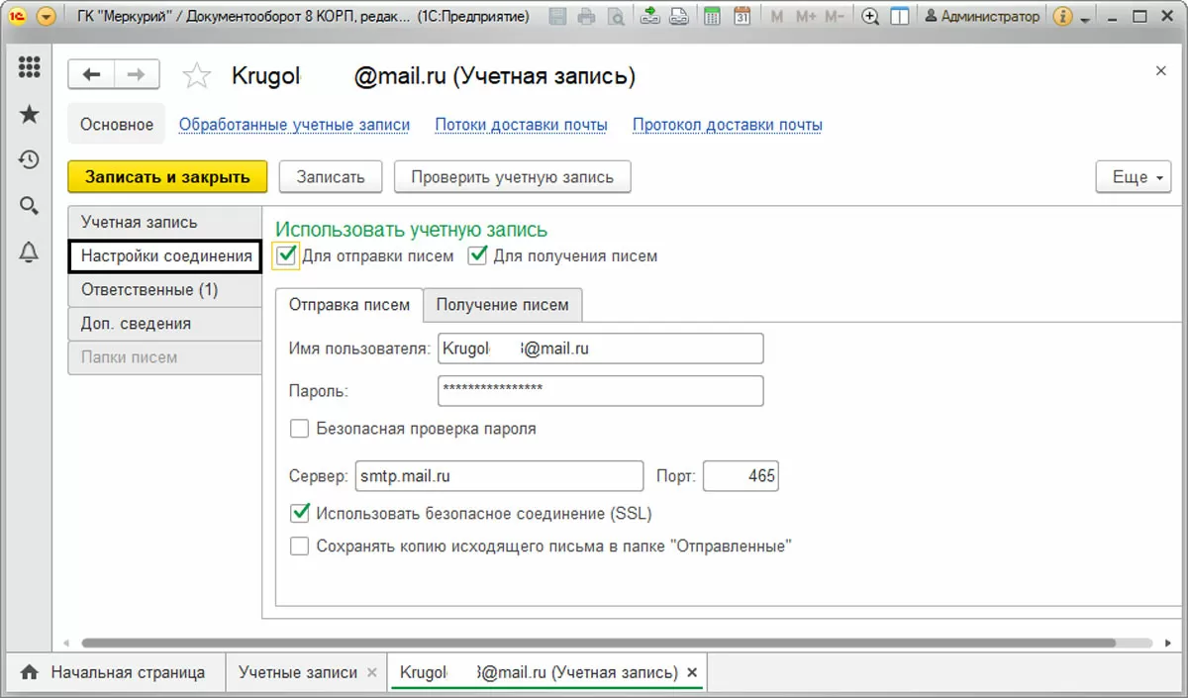The image size is (1188, 698).
Task: Click Проверить учетную запись button
Action: click(x=513, y=177)
